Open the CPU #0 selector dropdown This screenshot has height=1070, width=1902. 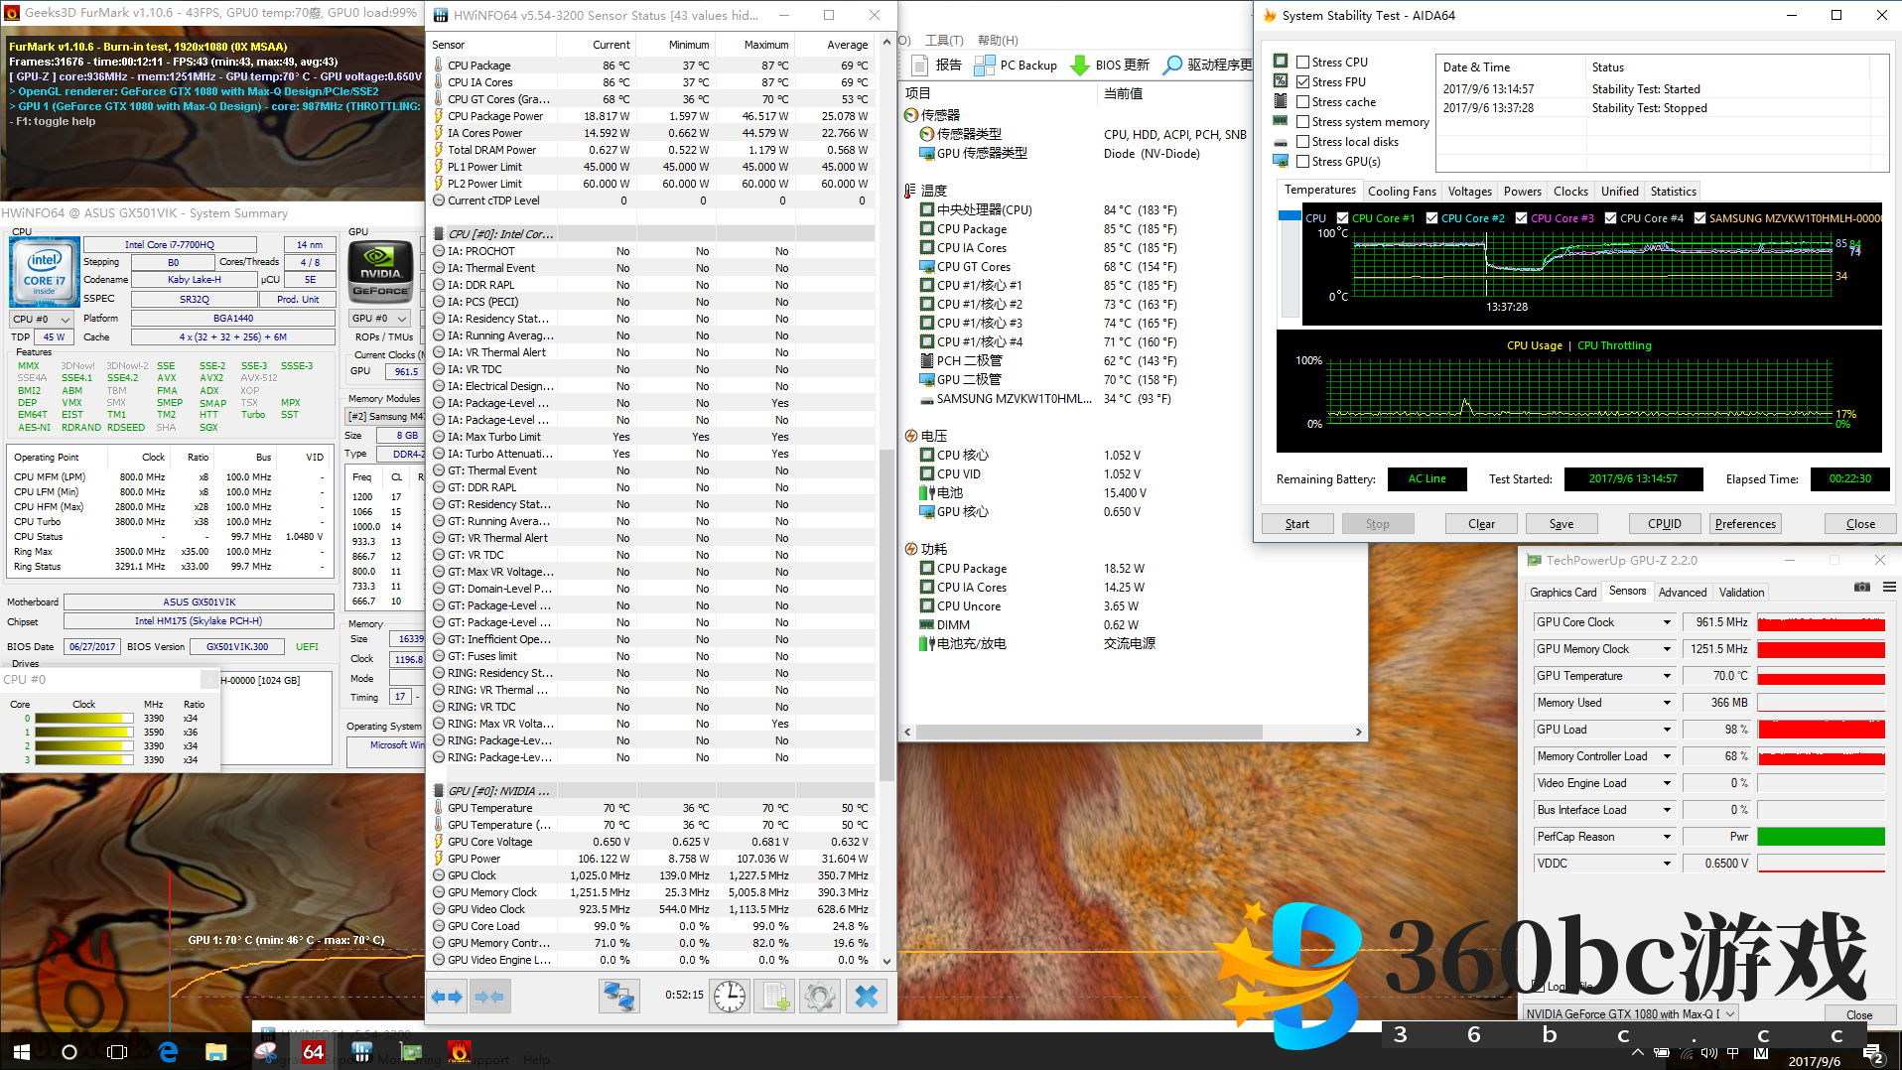[x=66, y=320]
